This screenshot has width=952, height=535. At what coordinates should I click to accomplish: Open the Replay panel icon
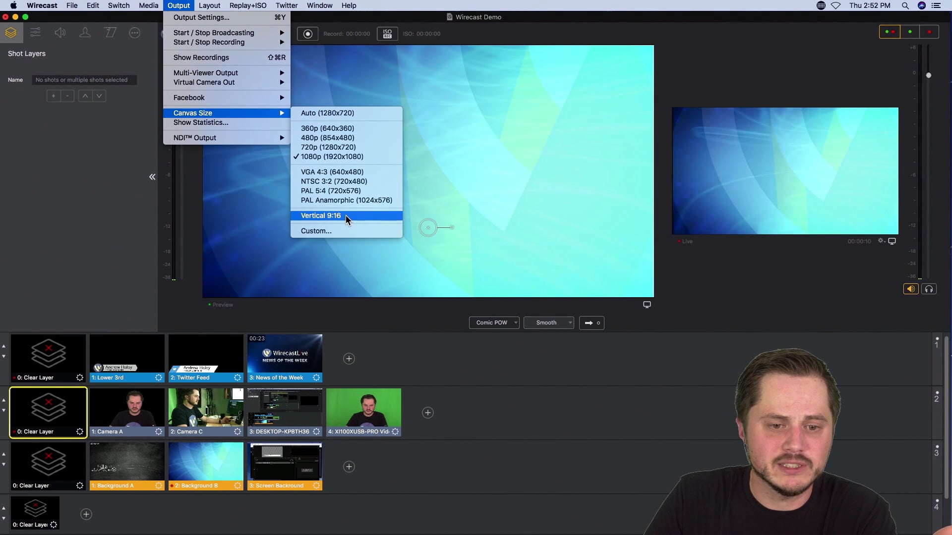[110, 32]
